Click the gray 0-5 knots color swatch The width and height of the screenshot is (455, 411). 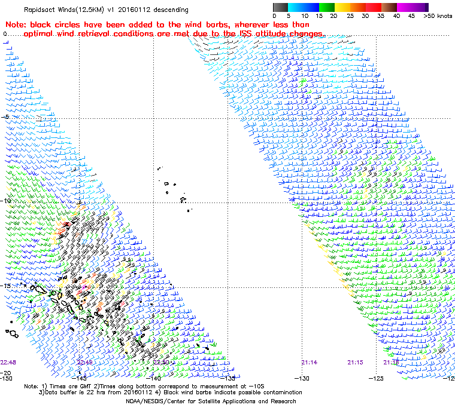(280, 7)
